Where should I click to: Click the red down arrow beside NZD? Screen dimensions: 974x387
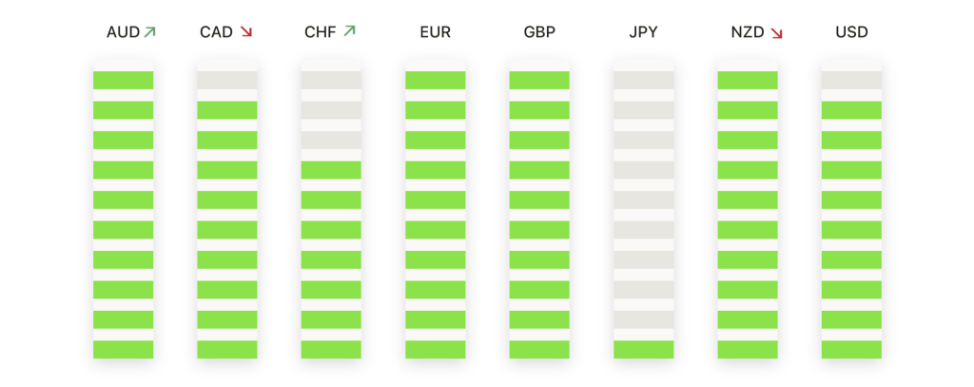(776, 33)
